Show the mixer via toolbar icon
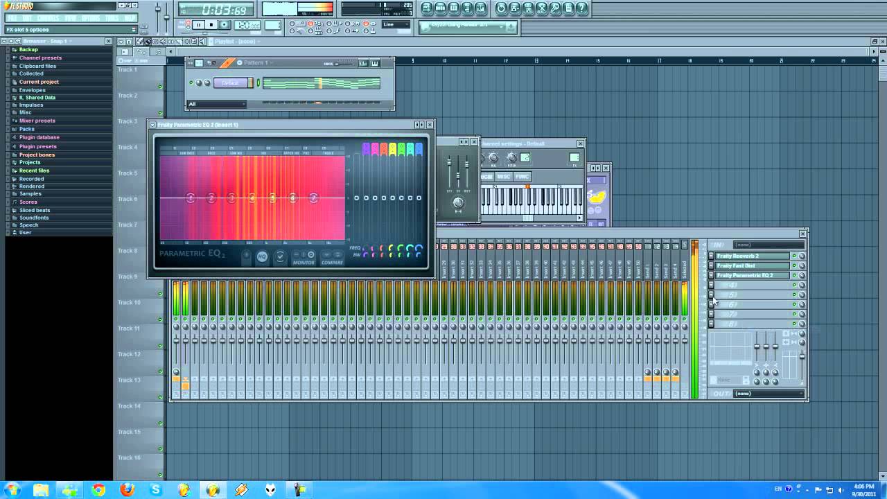887x499 pixels. [x=480, y=8]
